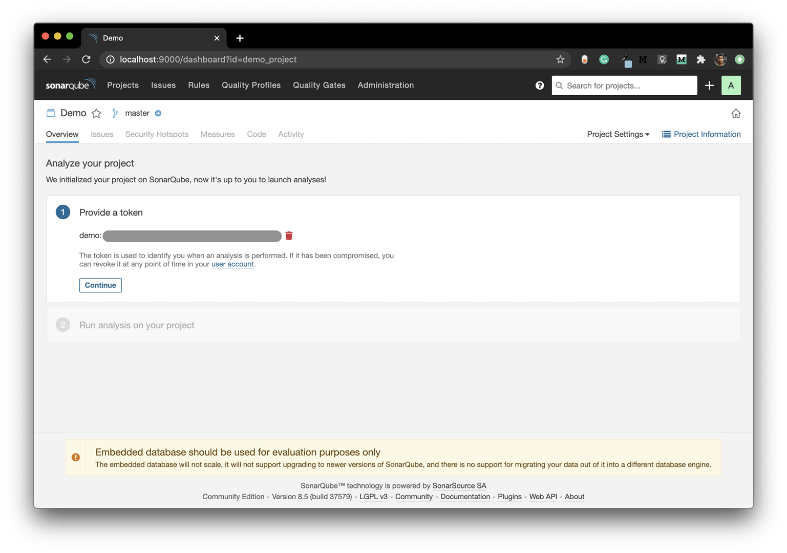Viewport: 787px width, 553px height.
Task: Click the black M extension icon
Action: click(x=643, y=59)
